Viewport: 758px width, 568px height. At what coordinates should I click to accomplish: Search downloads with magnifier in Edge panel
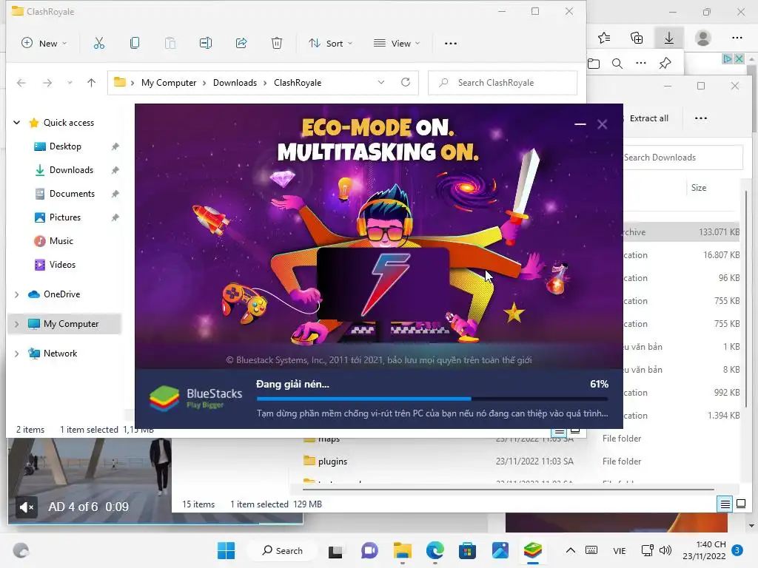click(617, 64)
